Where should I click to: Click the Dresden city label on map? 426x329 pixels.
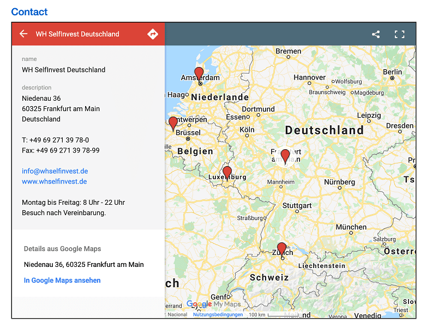coord(400,126)
